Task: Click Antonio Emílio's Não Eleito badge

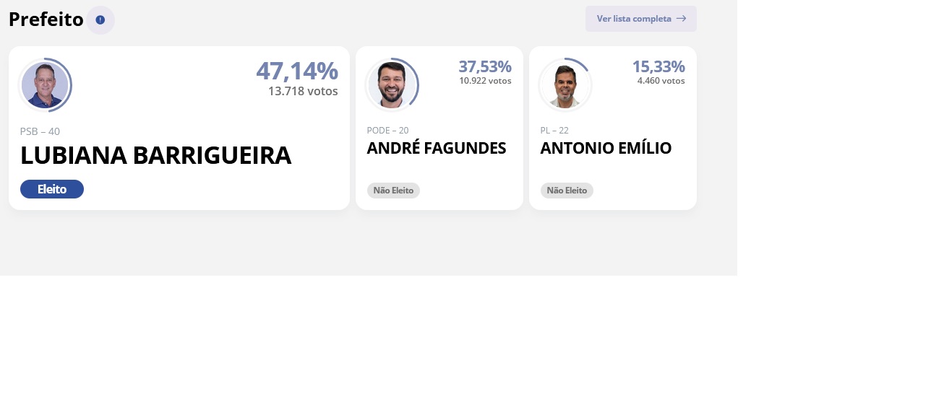Action: (567, 191)
